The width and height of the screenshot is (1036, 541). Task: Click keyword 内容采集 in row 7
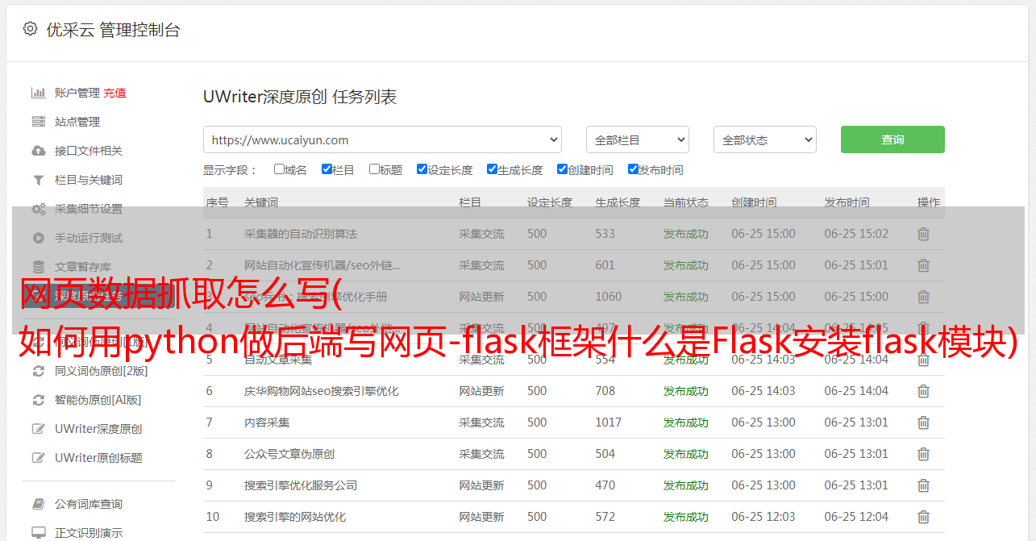tap(267, 422)
